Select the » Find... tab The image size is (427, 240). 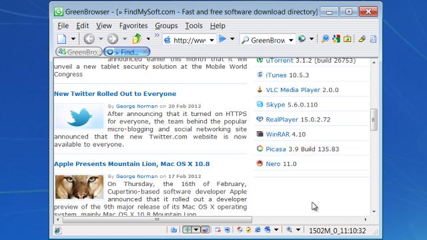126,52
